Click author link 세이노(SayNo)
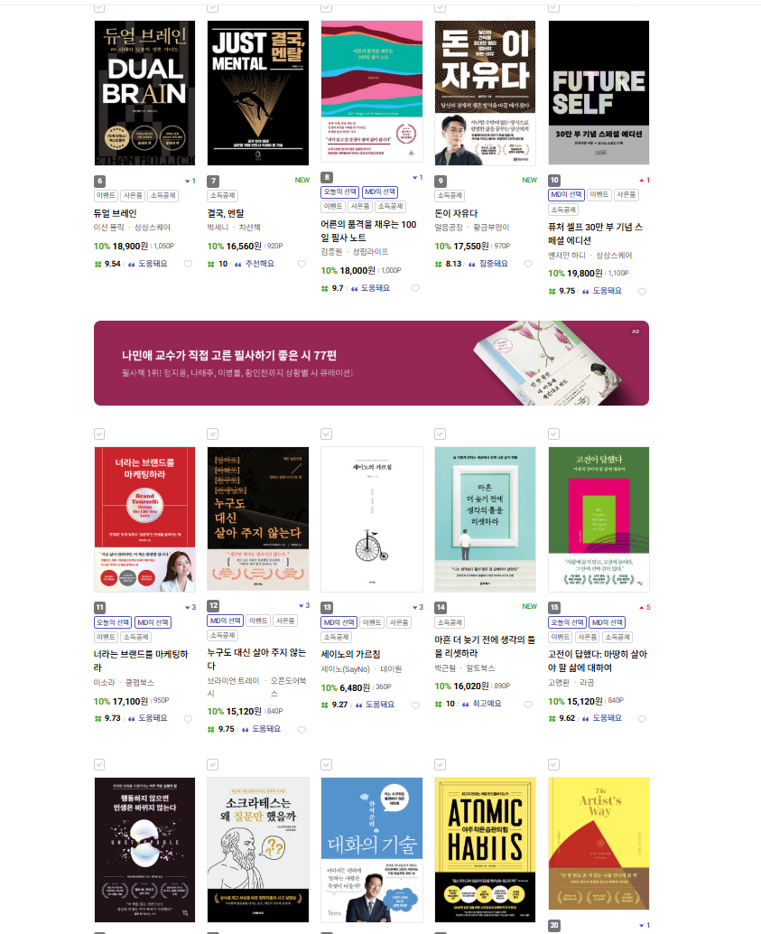 [x=346, y=669]
